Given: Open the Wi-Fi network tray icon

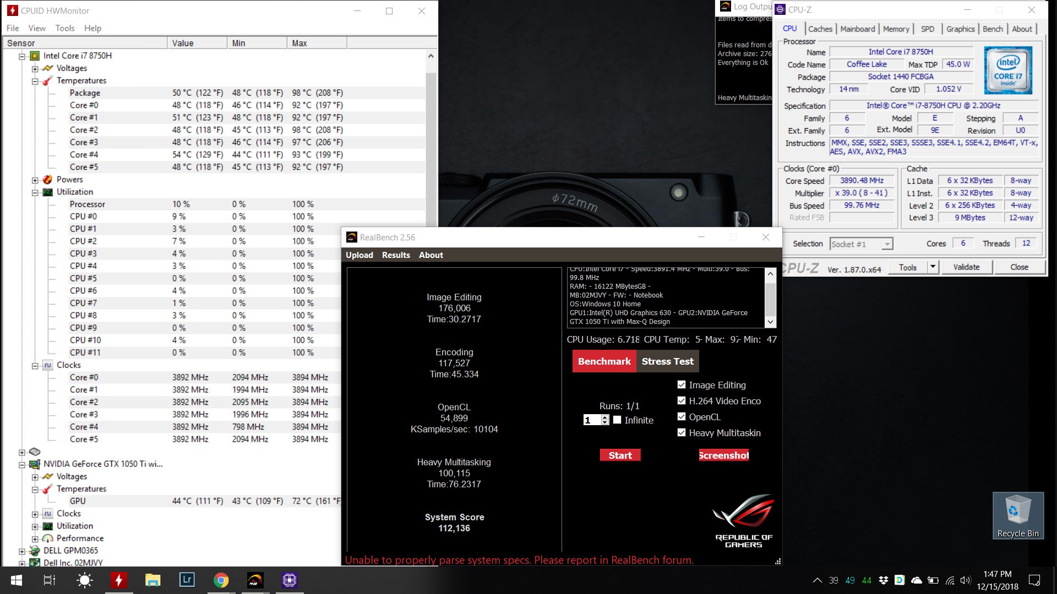Looking at the screenshot, I should [x=950, y=580].
